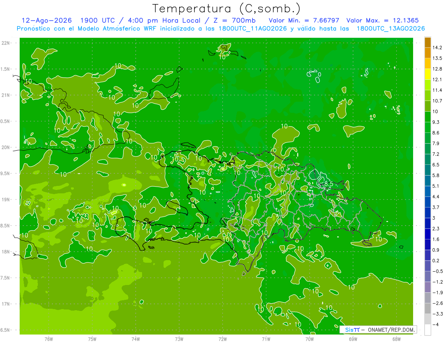
Task: Click the lime swatch between 12.1 and 11.4
Action: click(428, 85)
